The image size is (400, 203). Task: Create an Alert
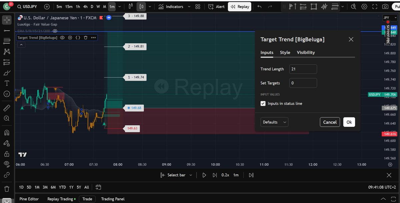tap(216, 7)
